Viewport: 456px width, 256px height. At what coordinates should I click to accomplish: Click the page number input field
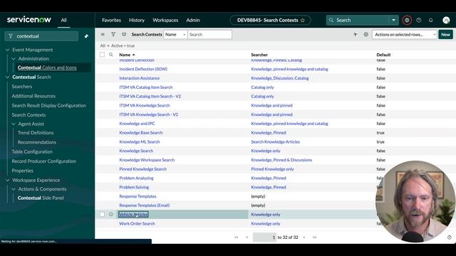264,238
